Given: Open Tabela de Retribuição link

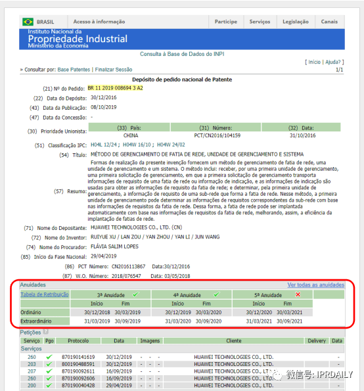Looking at the screenshot, I should [x=45, y=294].
